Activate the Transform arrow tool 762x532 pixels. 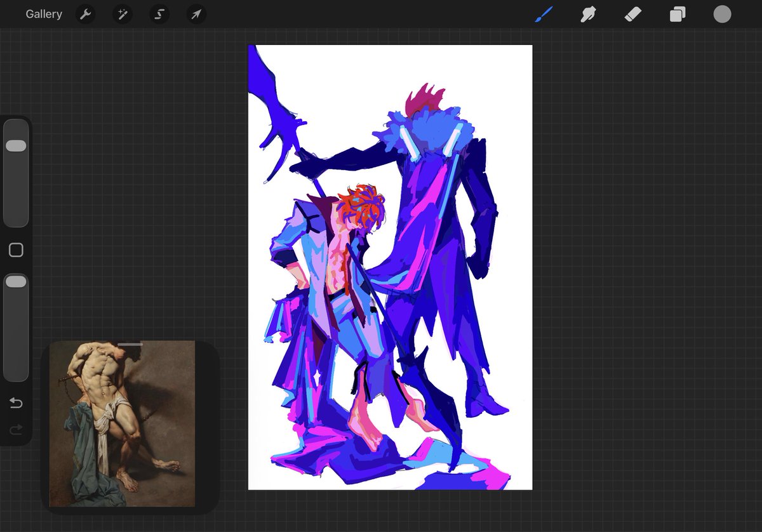tap(196, 14)
